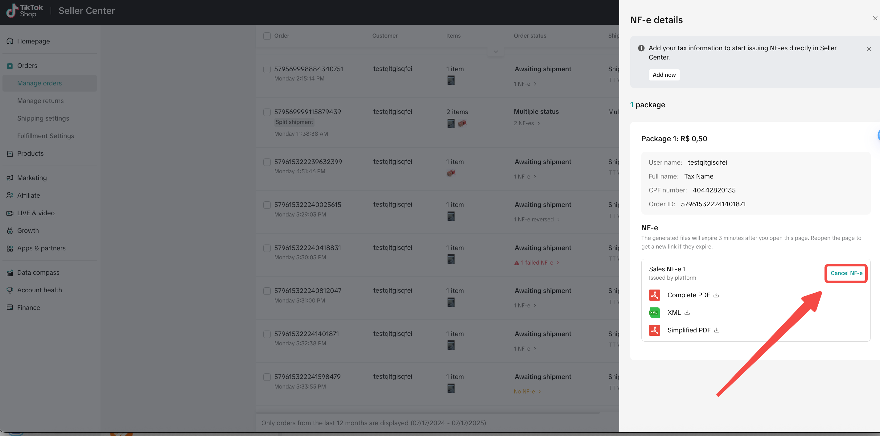Dismiss the tax information notice
Viewport: 880px width, 436px height.
pyautogui.click(x=868, y=49)
